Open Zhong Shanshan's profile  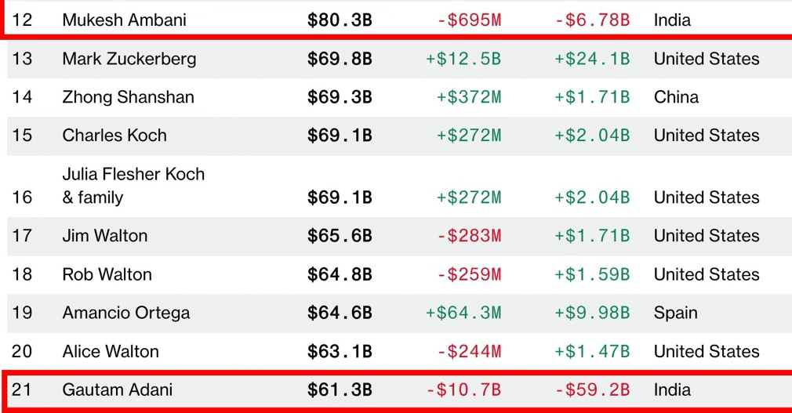click(x=128, y=97)
